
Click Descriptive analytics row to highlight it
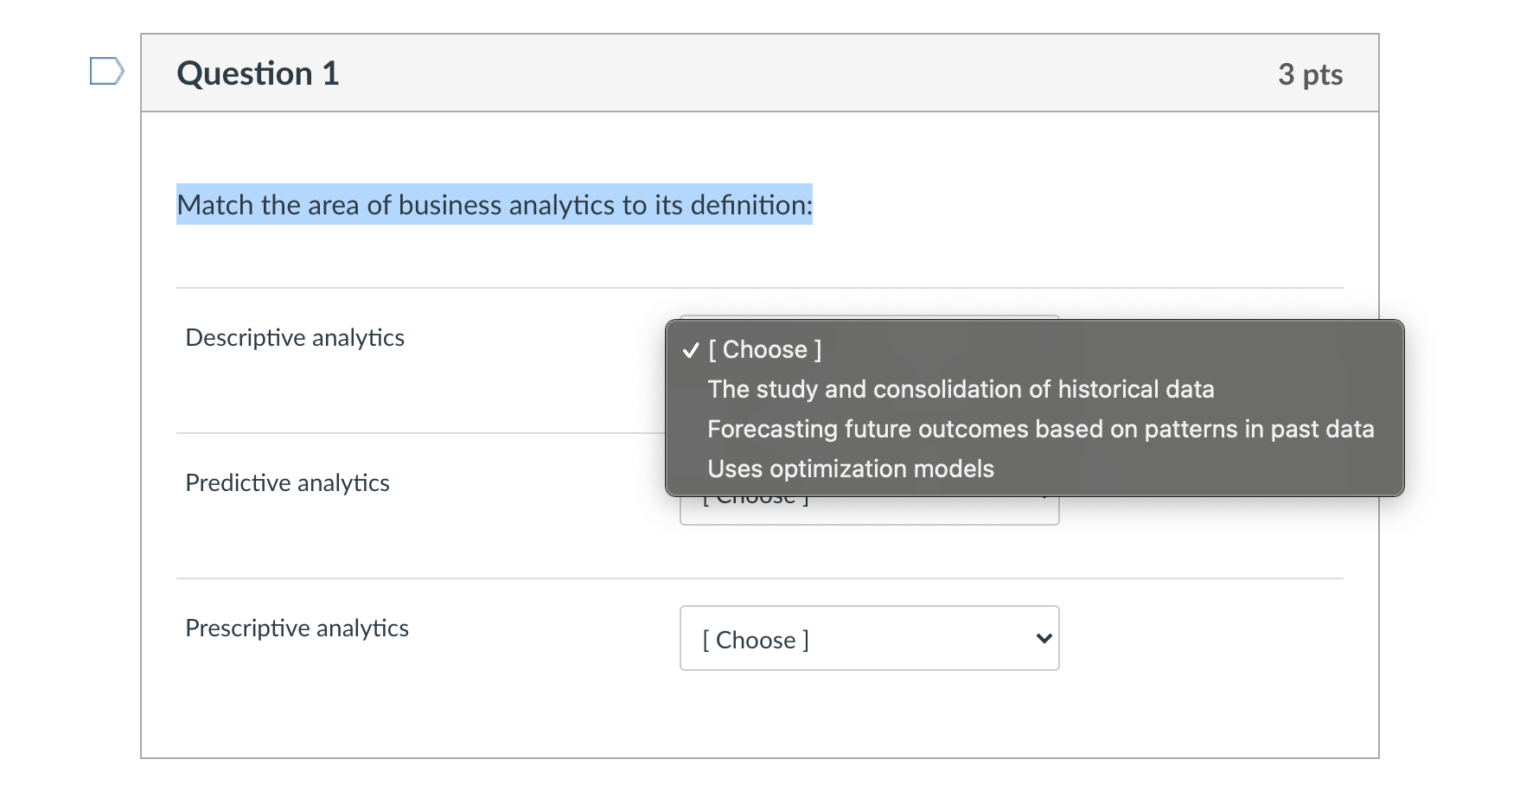[x=295, y=337]
